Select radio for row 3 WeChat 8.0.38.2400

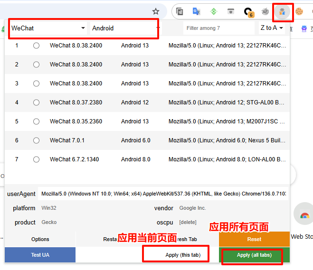(x=36, y=84)
